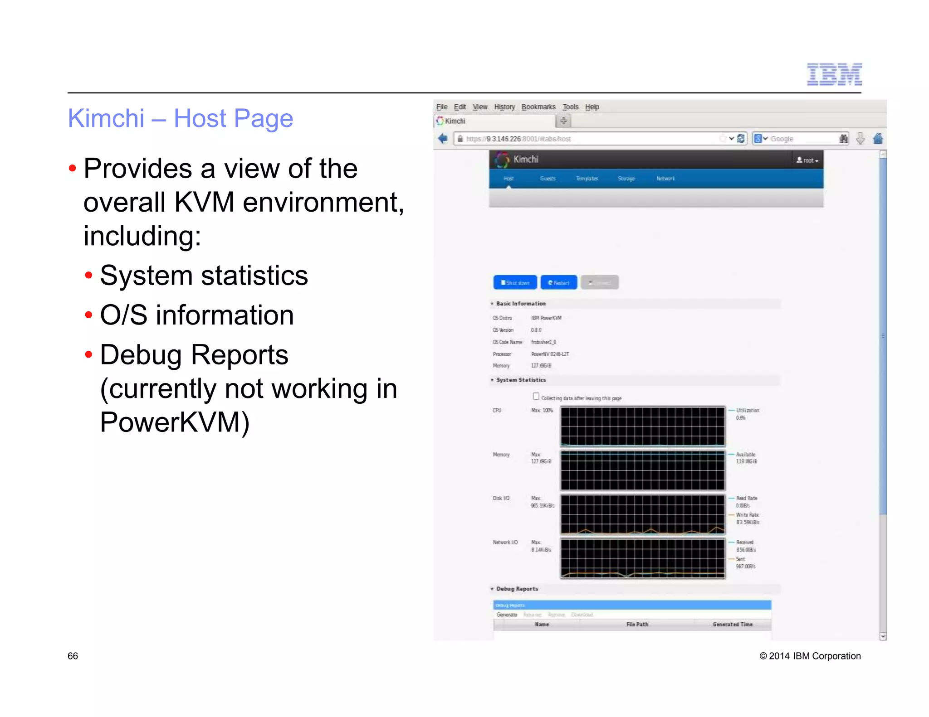Click the 'Available' memory legend label
This screenshot has width=929, height=717.
pyautogui.click(x=746, y=455)
